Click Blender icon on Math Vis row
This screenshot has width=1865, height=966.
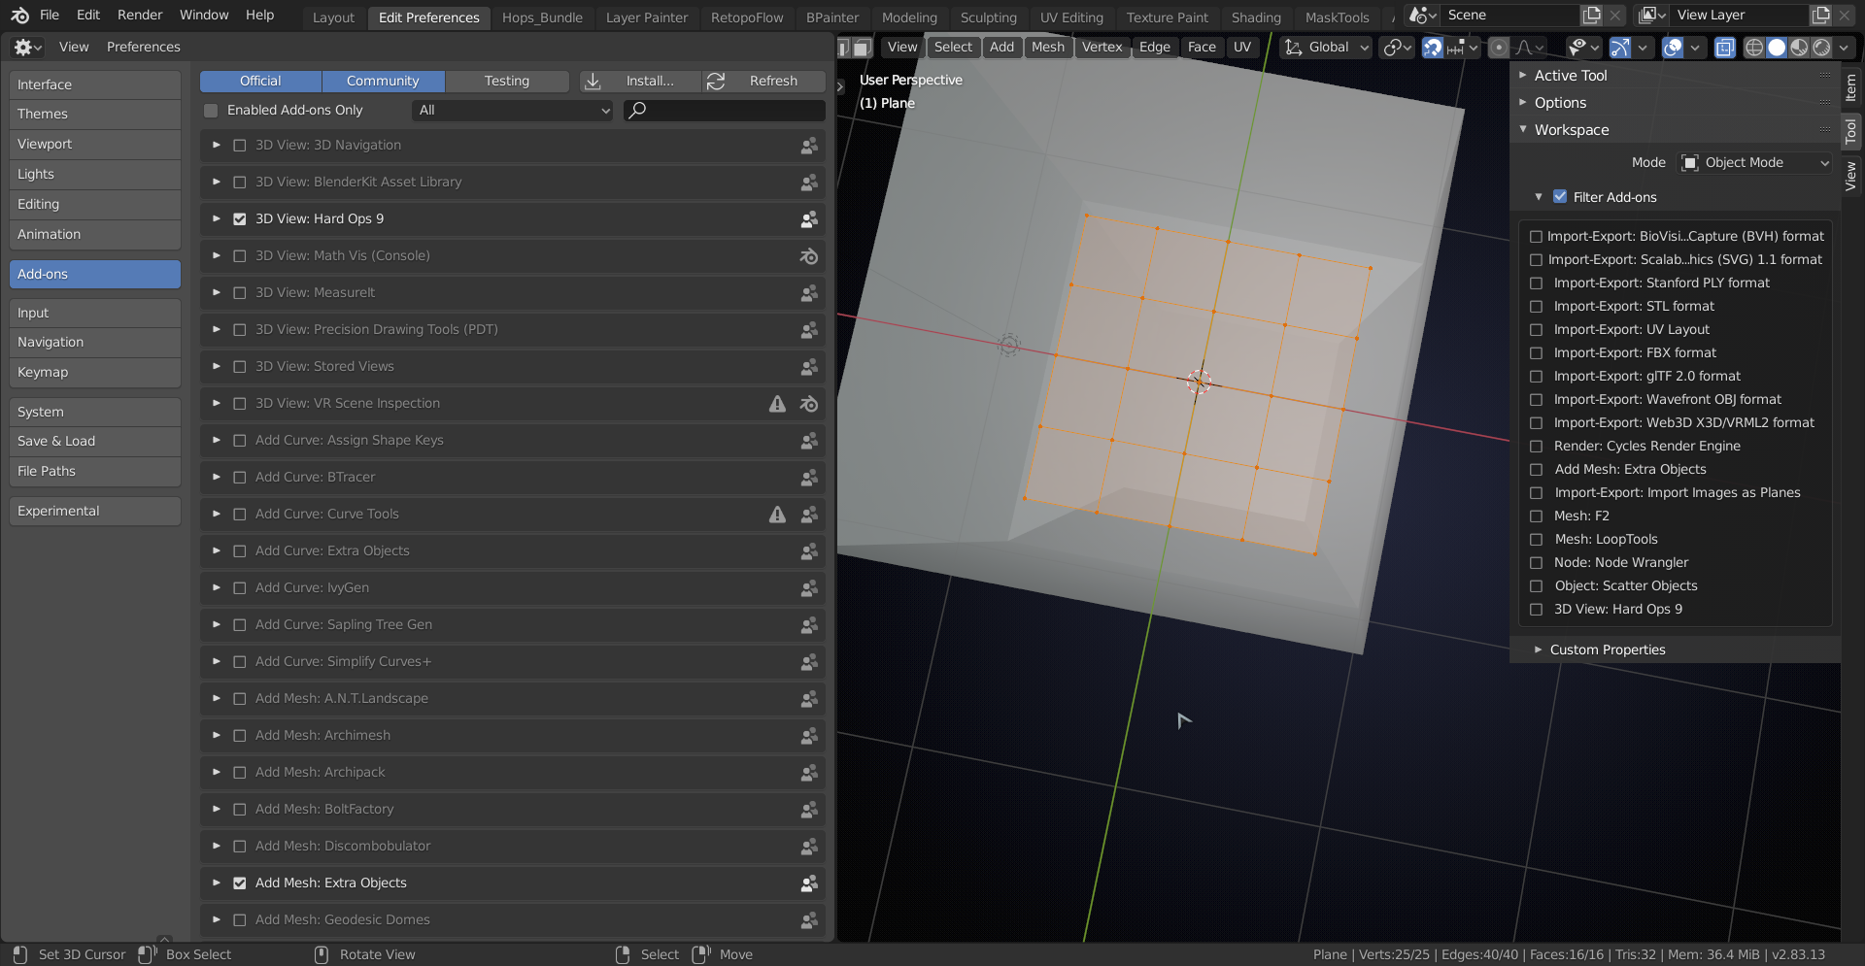click(x=808, y=256)
